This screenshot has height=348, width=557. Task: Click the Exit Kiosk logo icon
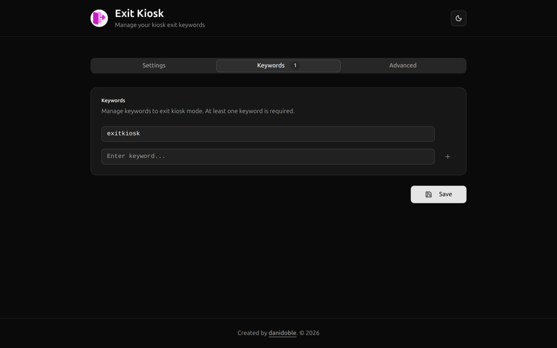[x=99, y=18]
